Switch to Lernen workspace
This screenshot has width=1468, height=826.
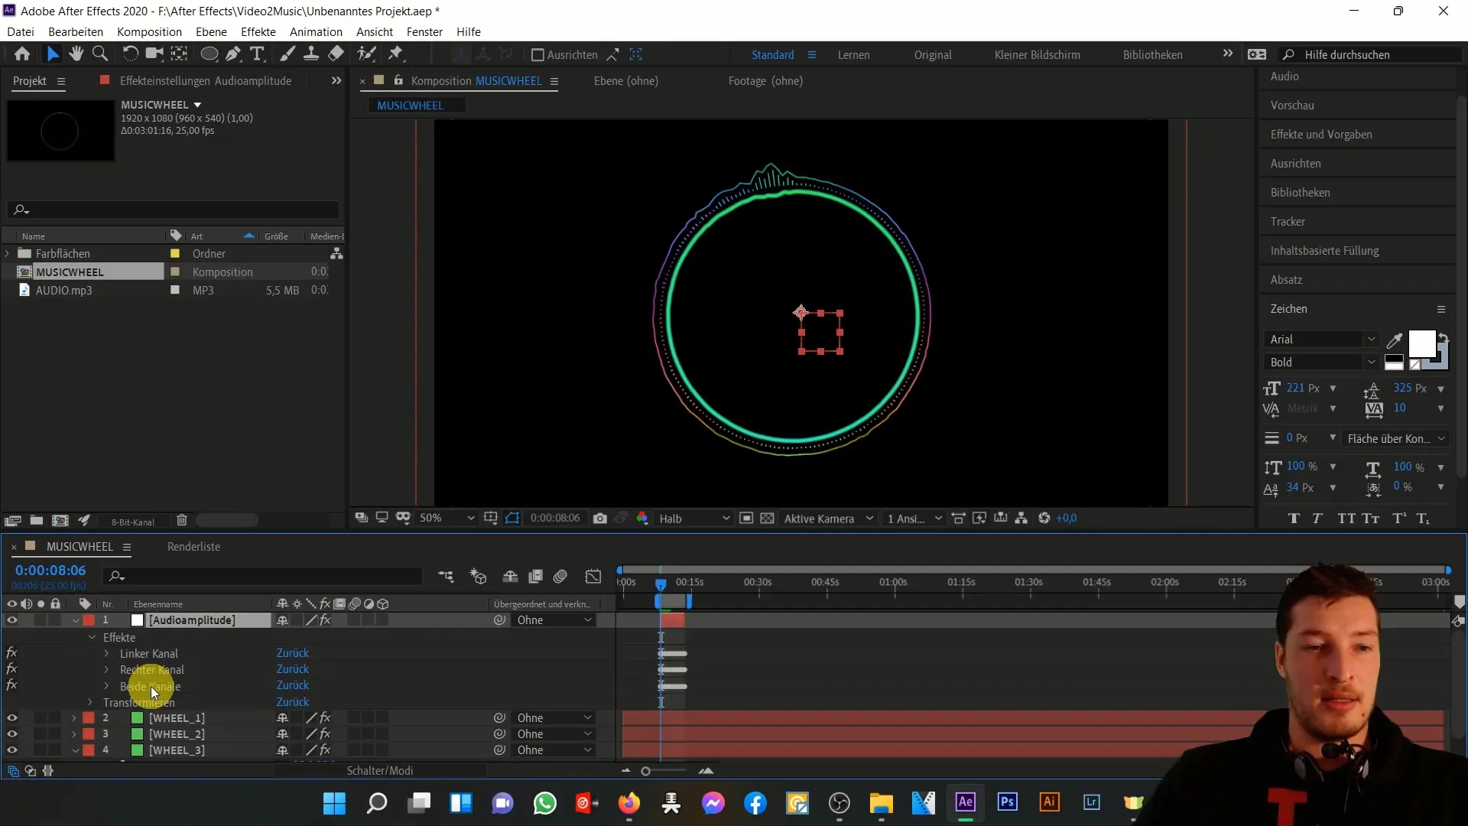[853, 55]
